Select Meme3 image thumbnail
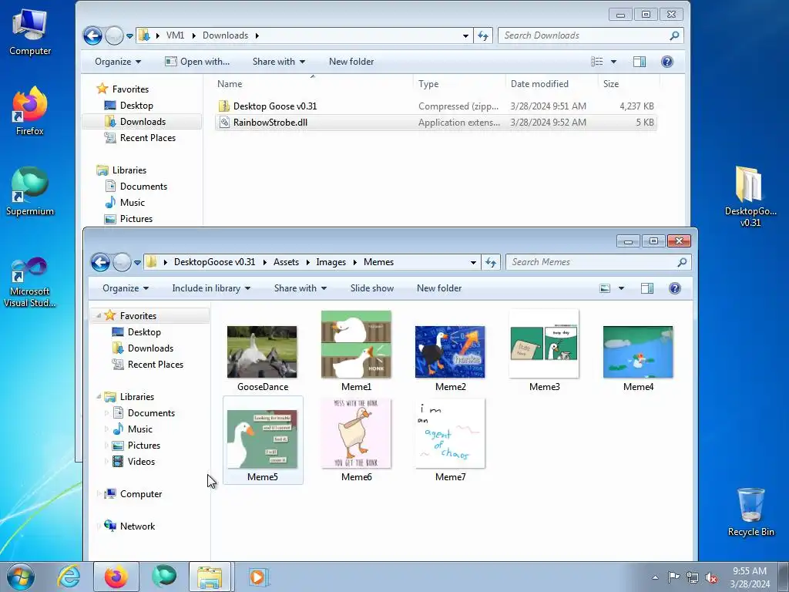 544,344
